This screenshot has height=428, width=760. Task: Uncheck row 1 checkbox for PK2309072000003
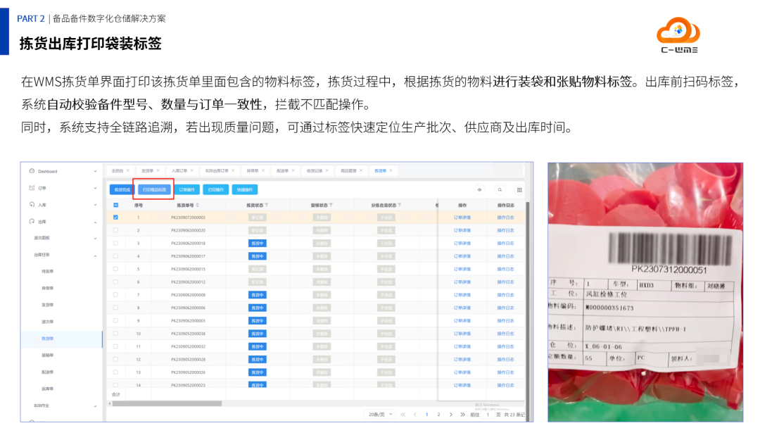[x=115, y=216]
